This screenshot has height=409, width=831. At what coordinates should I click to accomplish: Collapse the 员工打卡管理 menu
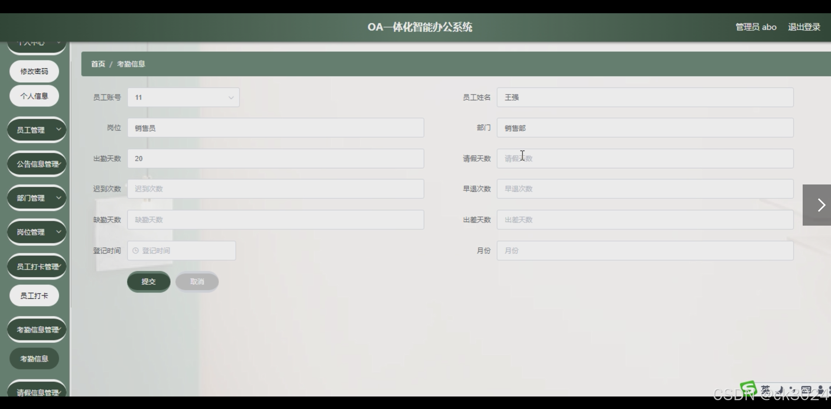click(x=36, y=266)
